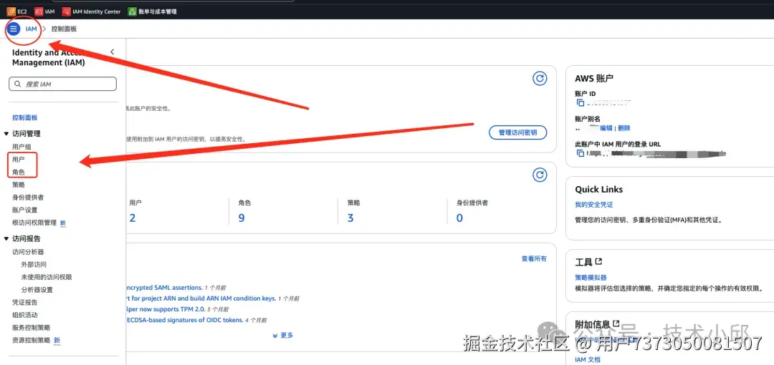774x365 pixels.
Task: Refresh the IAM resources card
Action: coord(540,175)
